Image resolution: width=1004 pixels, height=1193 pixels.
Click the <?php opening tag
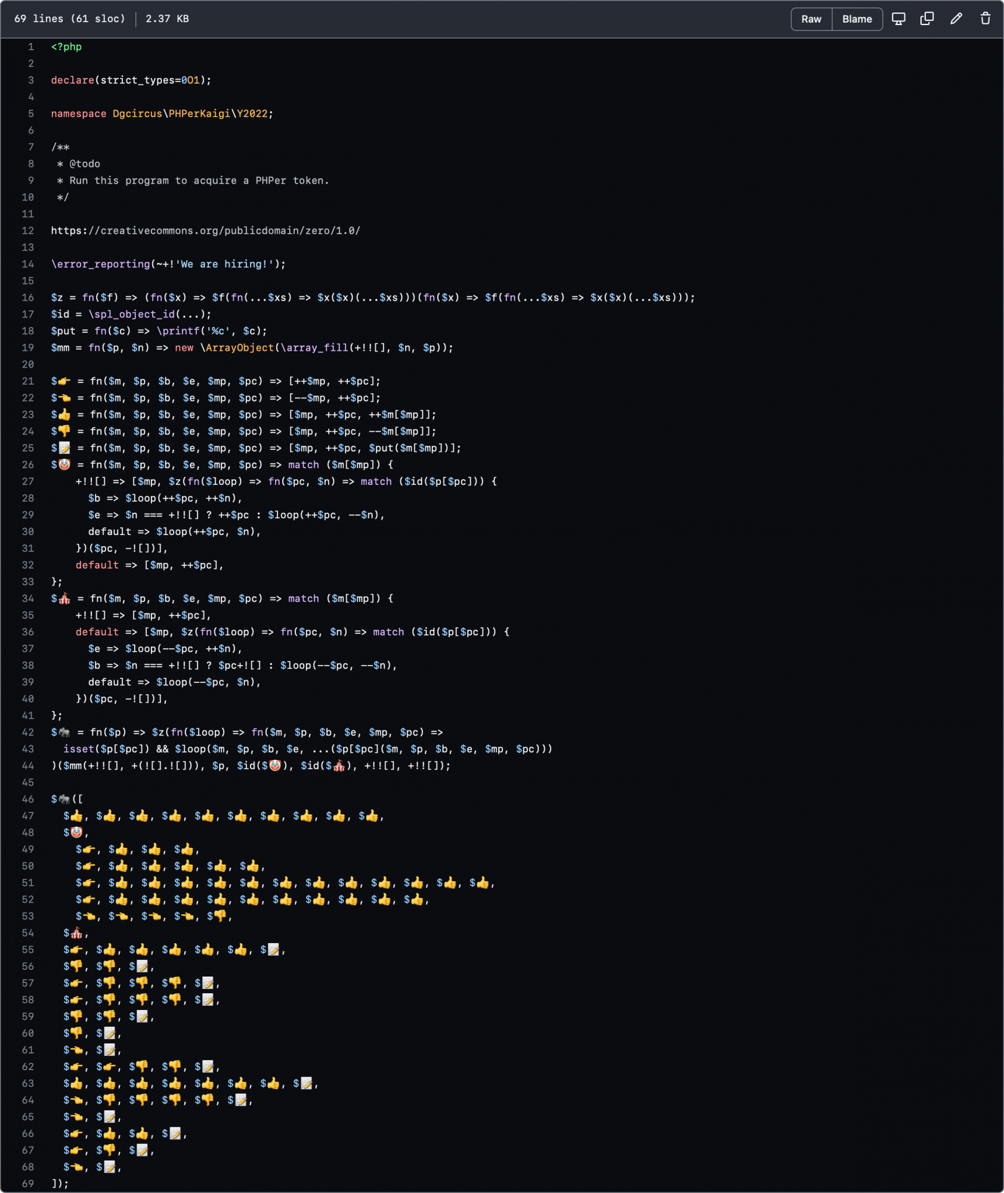[66, 47]
